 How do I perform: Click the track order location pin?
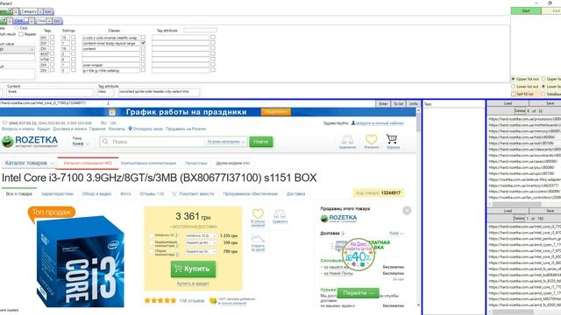[131, 129]
